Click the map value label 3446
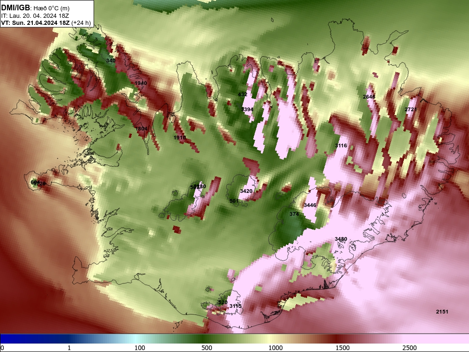469x352 pixels. (310, 205)
